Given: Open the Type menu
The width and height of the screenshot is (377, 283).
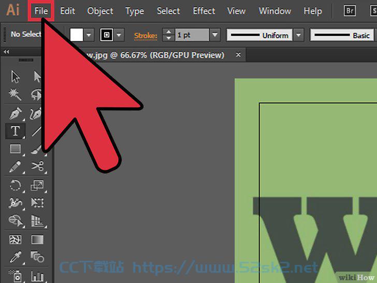Looking at the screenshot, I should pos(135,11).
